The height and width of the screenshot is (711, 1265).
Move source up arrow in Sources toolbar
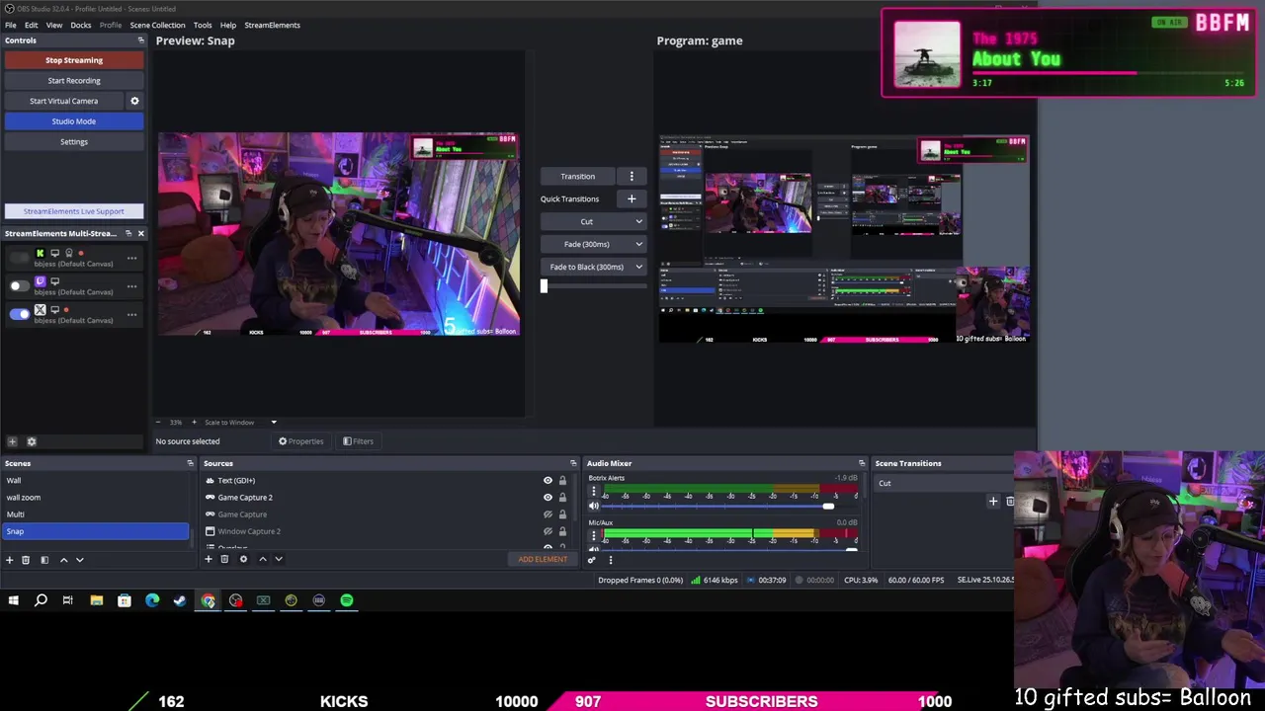[262, 559]
